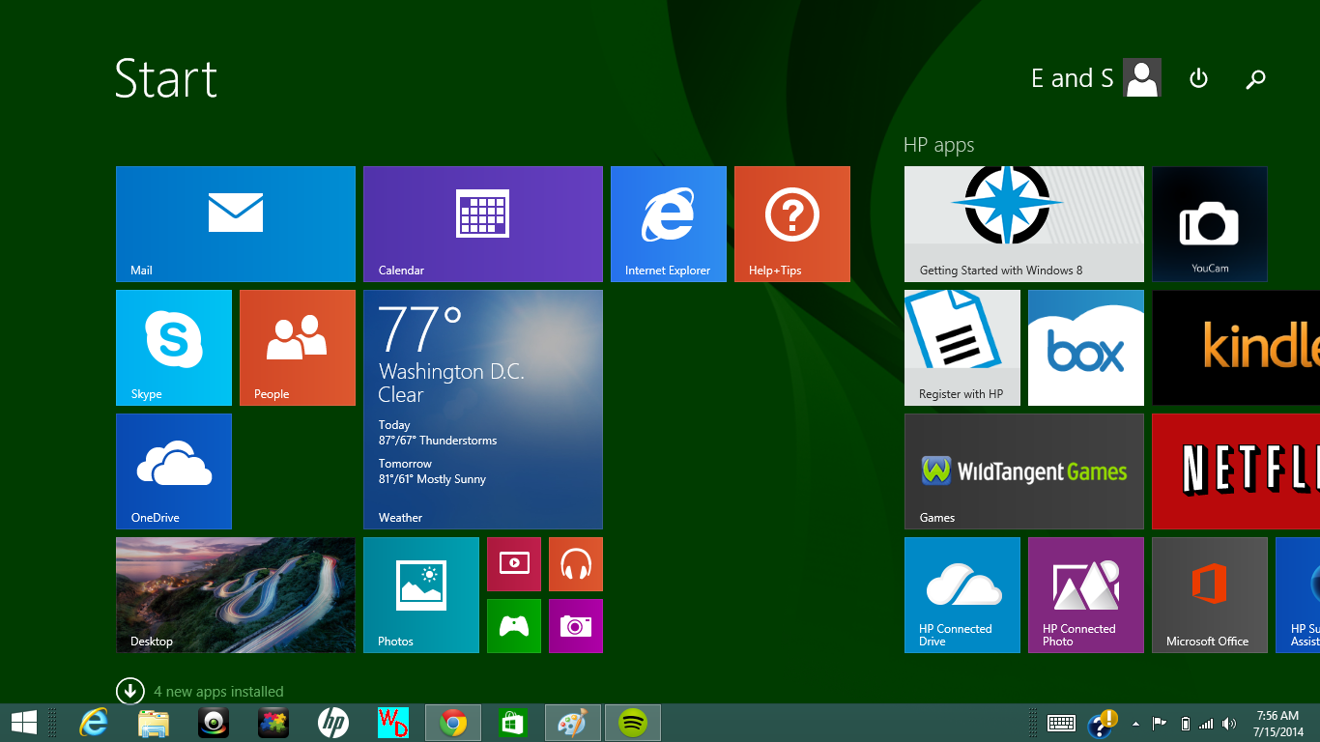Open the volume speaker tray icon
Screen dimensions: 1320x742
1229,724
